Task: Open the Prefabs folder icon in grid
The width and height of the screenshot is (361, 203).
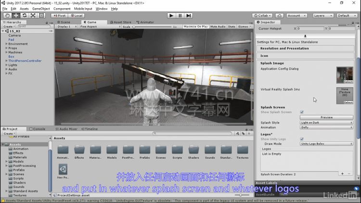Action: (x=144, y=150)
